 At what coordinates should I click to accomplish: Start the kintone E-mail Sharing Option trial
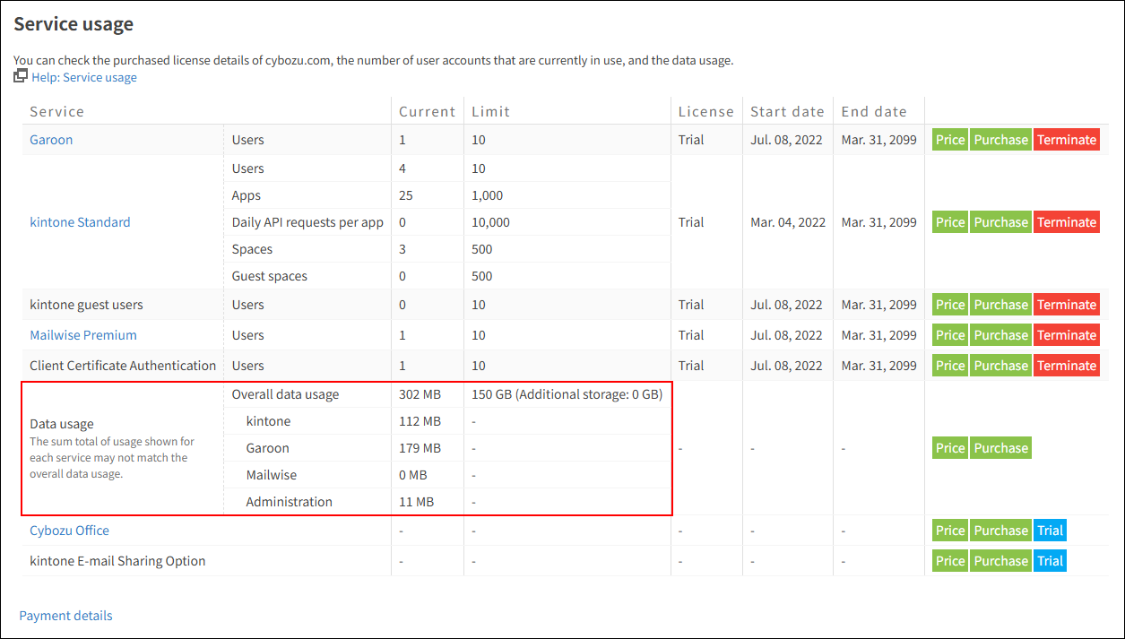click(x=1050, y=560)
